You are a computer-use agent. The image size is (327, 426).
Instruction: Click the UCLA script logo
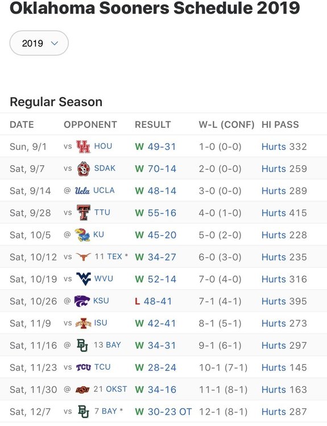point(82,191)
